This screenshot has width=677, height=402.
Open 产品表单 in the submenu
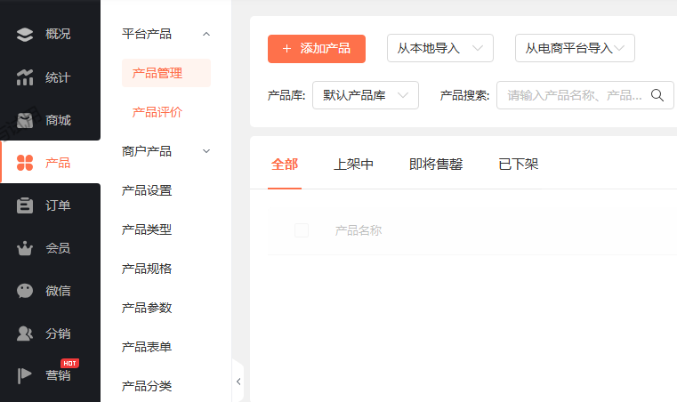click(x=147, y=347)
